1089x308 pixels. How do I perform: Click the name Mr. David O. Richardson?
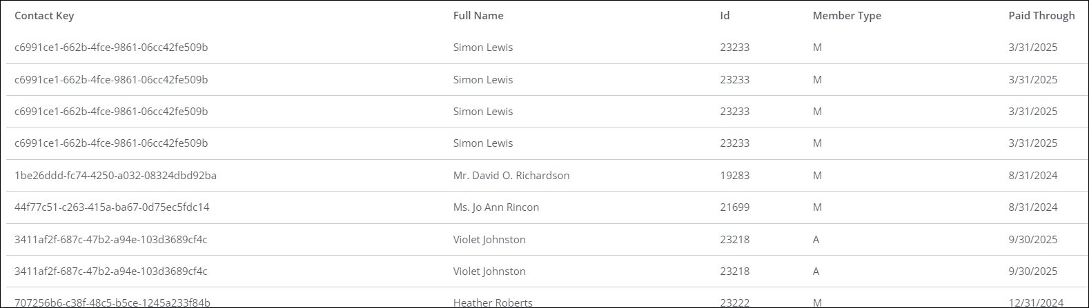click(511, 176)
